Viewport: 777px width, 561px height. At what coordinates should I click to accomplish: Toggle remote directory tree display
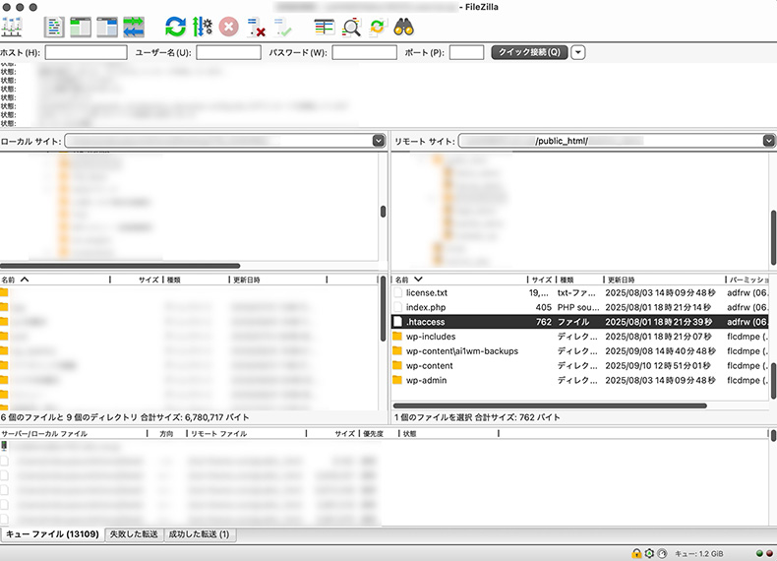[107, 27]
